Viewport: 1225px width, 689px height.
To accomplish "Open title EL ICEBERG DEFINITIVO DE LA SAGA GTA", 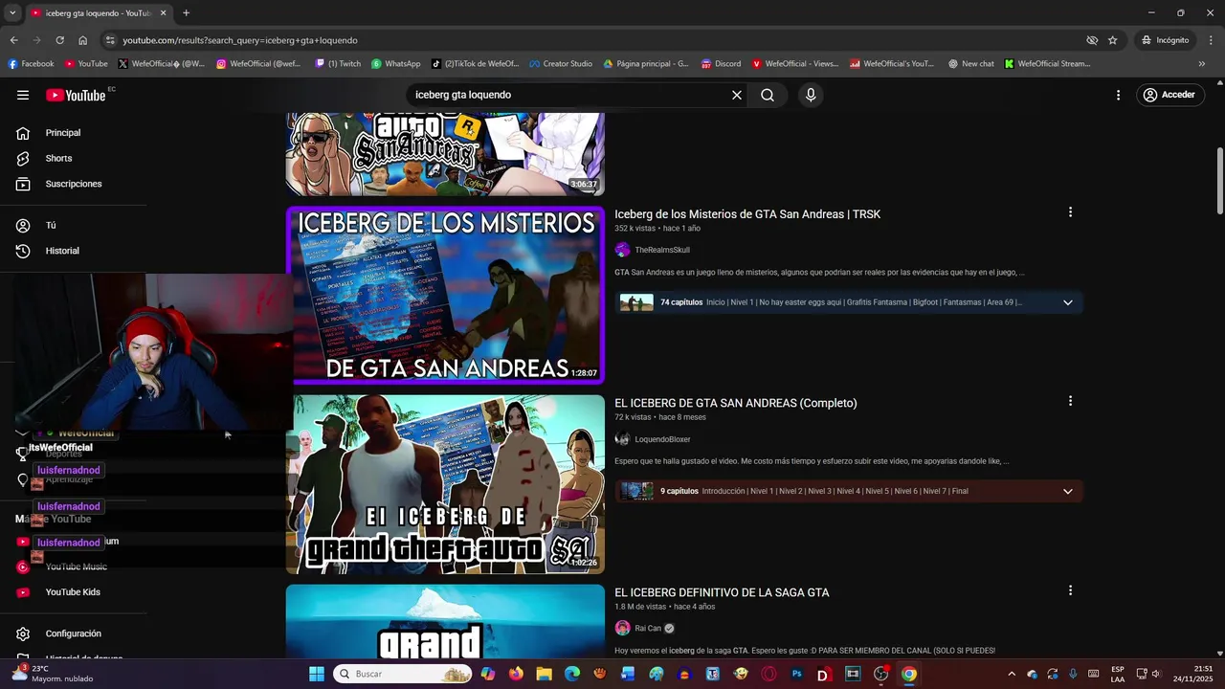I will click(x=722, y=593).
